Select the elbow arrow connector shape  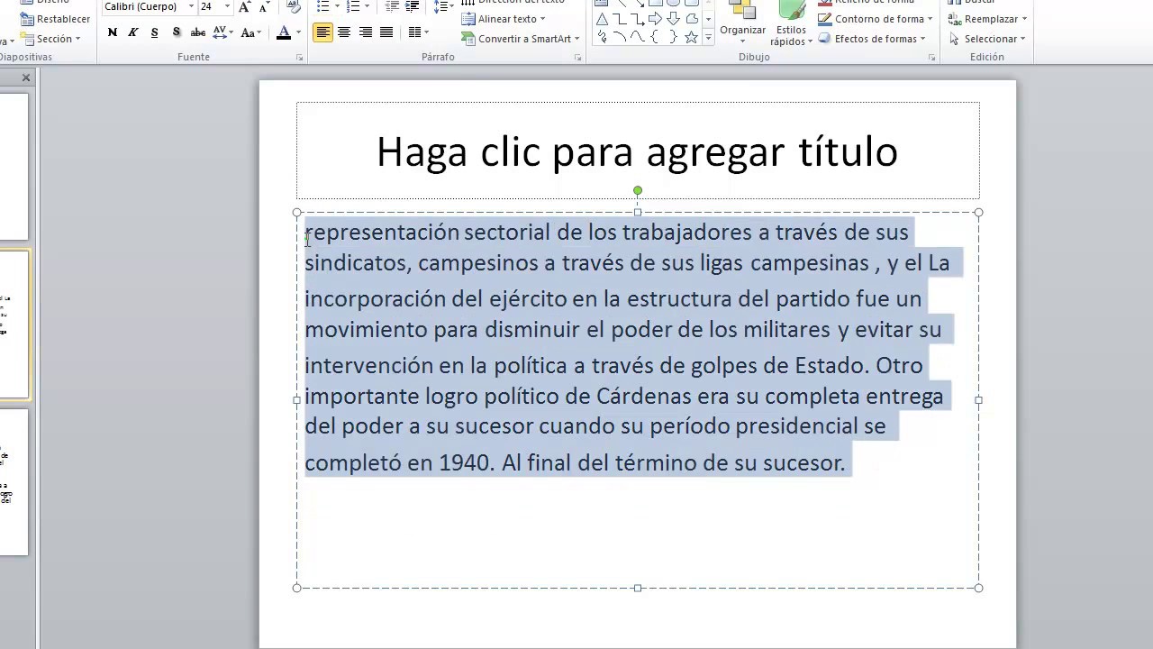click(637, 19)
